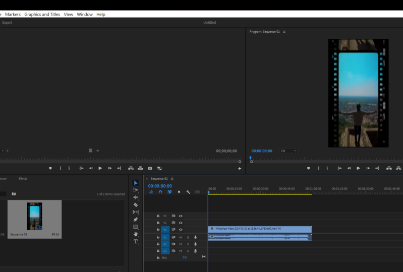403x272 pixels.
Task: Click the Mix volume value 0.0
Action: (185, 257)
